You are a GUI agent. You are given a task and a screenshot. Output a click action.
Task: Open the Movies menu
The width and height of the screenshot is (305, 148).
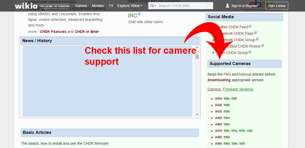(x=98, y=6)
